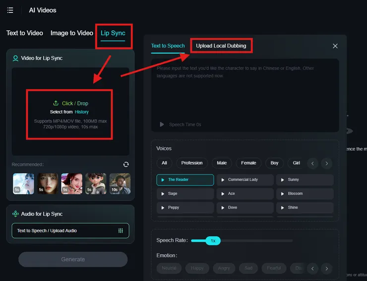367x281 pixels.
Task: Open the Upload Local Dubbing tab
Action: pyautogui.click(x=221, y=46)
